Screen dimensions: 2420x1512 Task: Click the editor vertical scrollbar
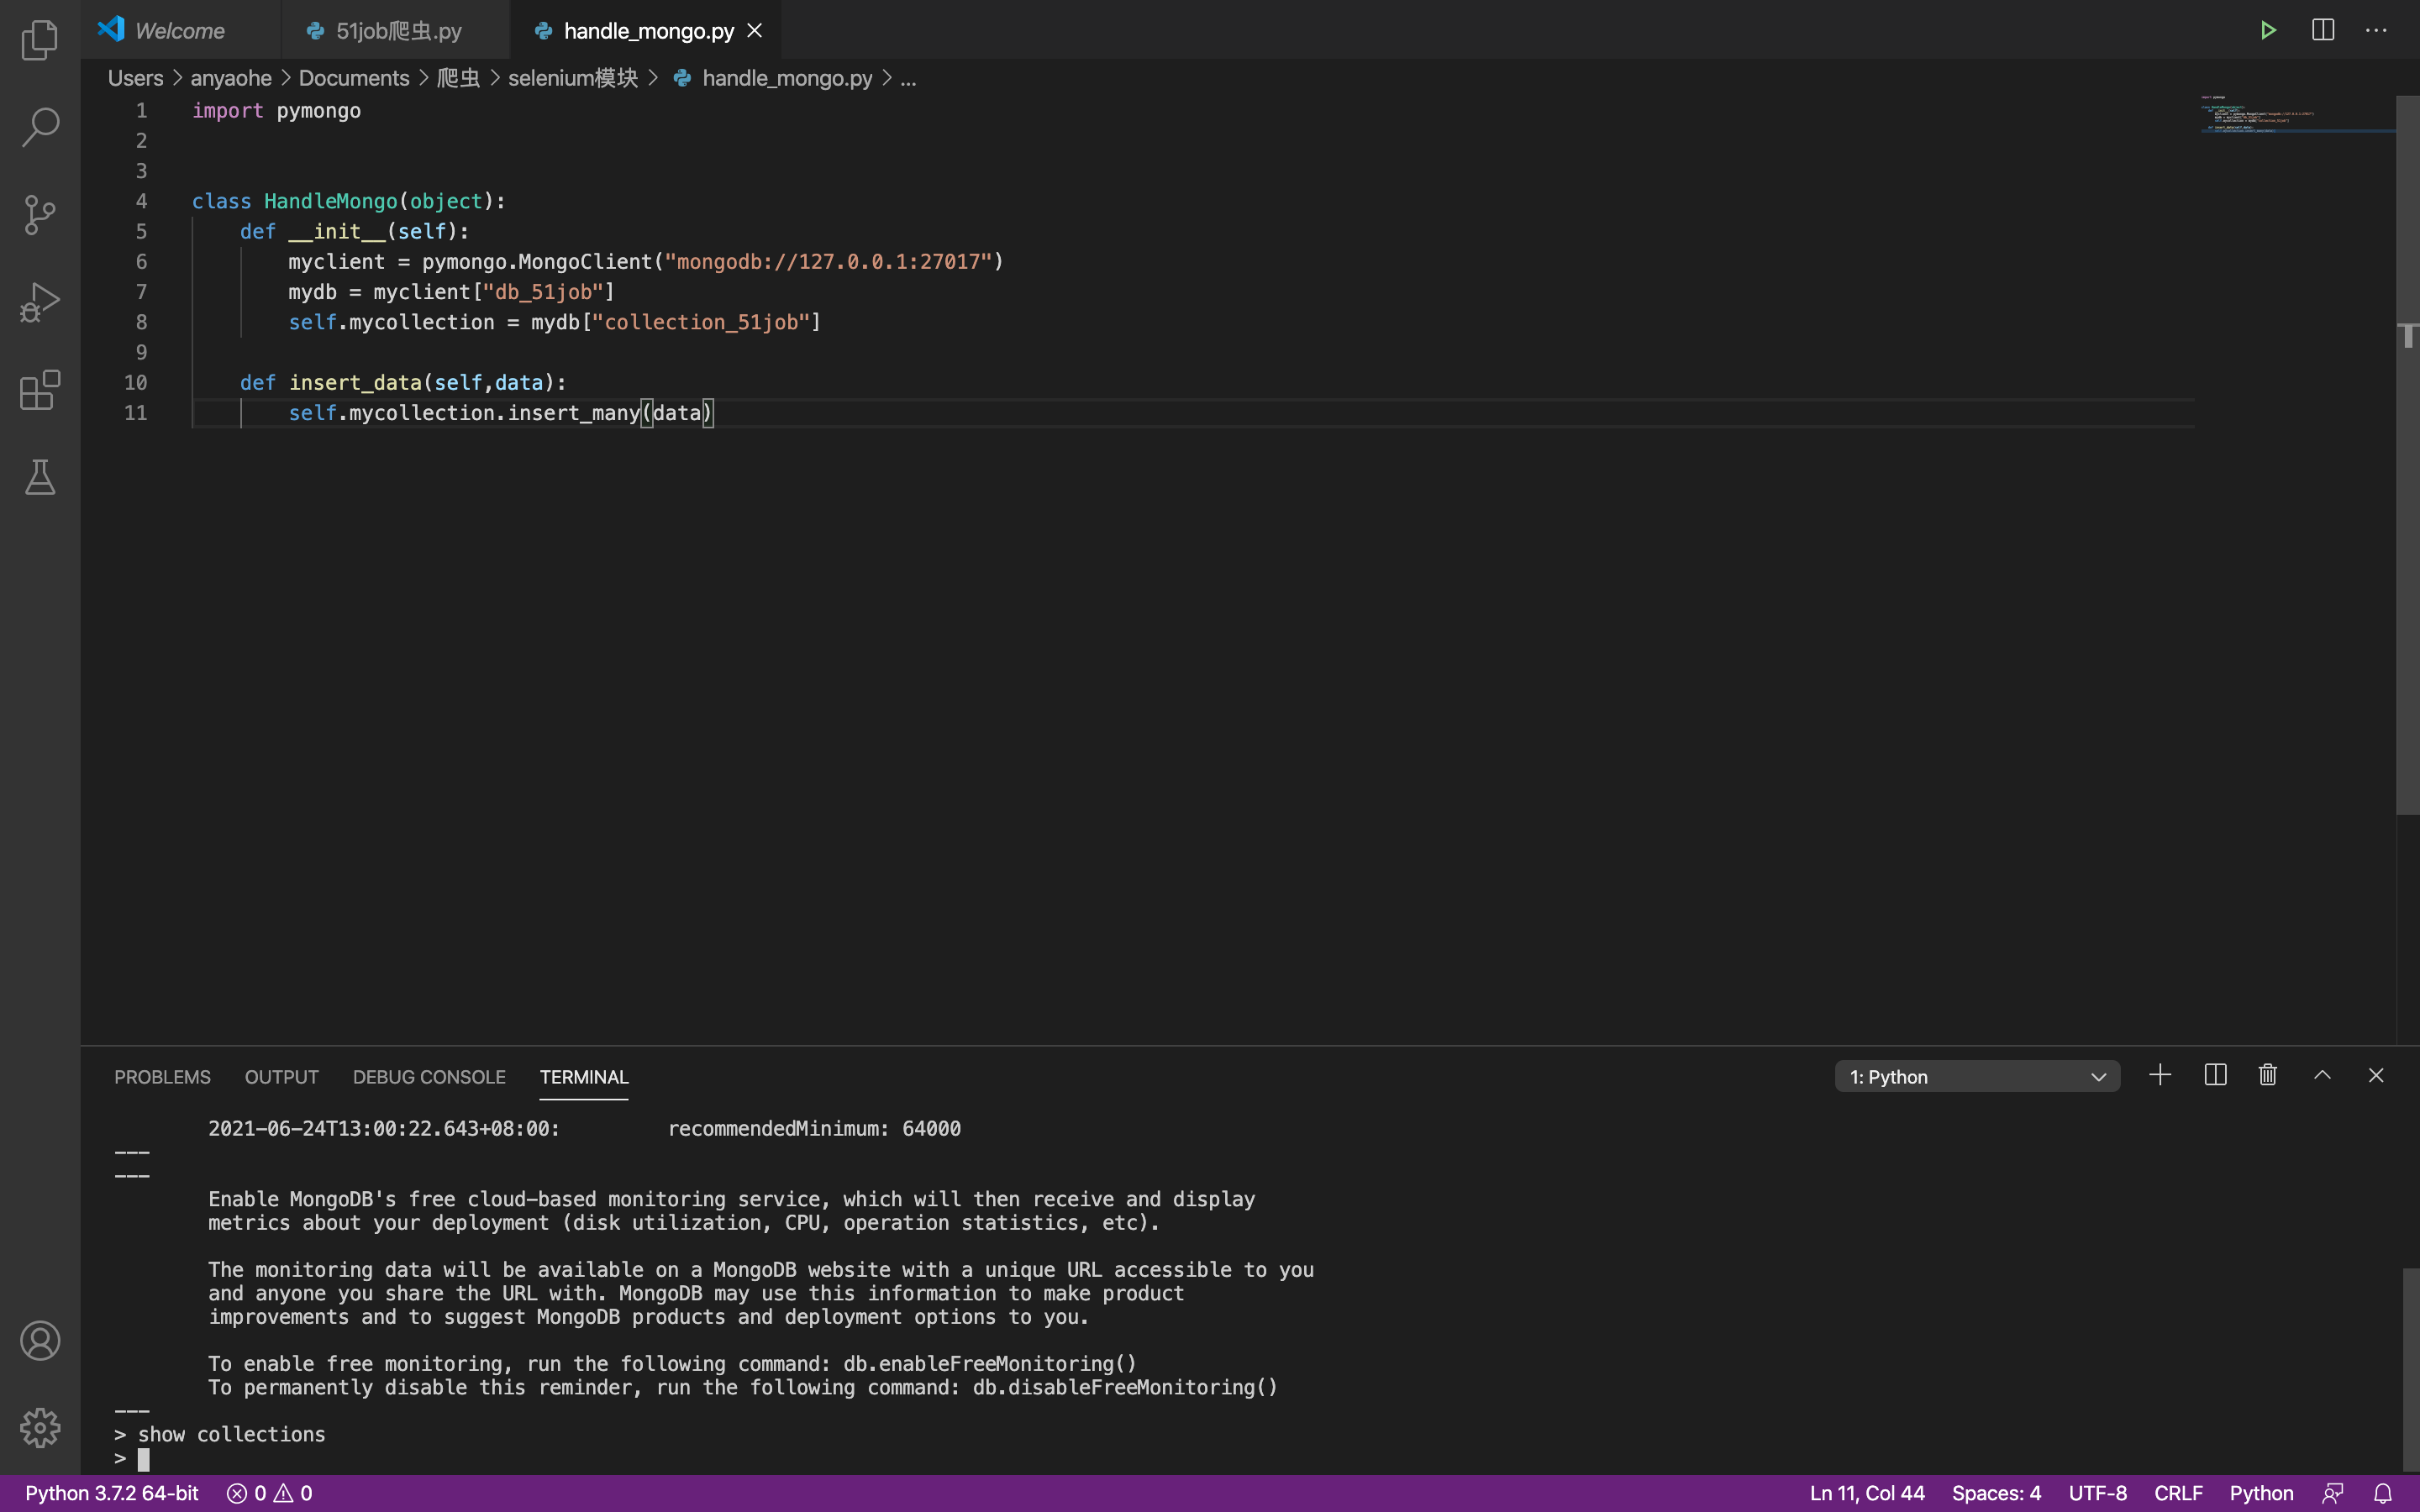(2407, 455)
